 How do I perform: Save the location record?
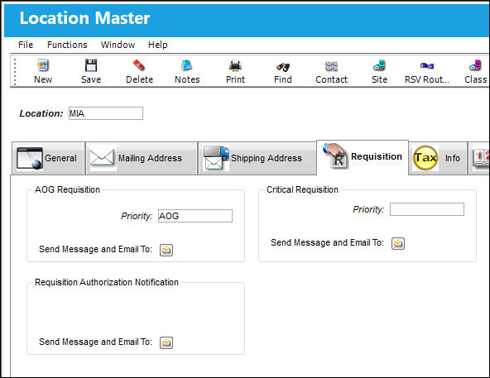coord(91,71)
